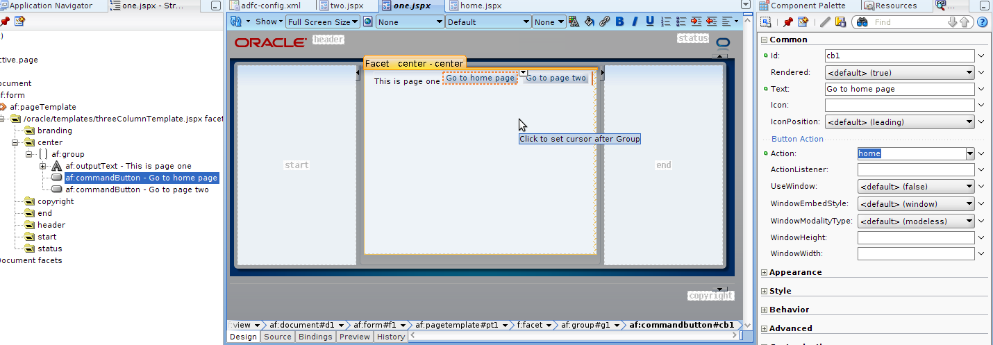Image resolution: width=993 pixels, height=345 pixels.
Task: Click the Underline formatting icon
Action: click(x=650, y=22)
